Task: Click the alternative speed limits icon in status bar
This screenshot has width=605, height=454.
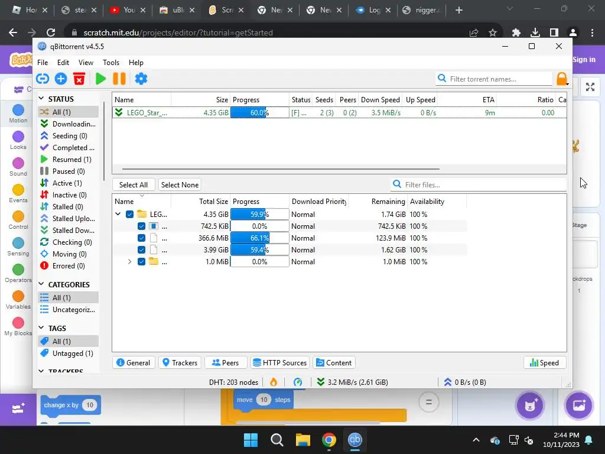Action: 298,382
